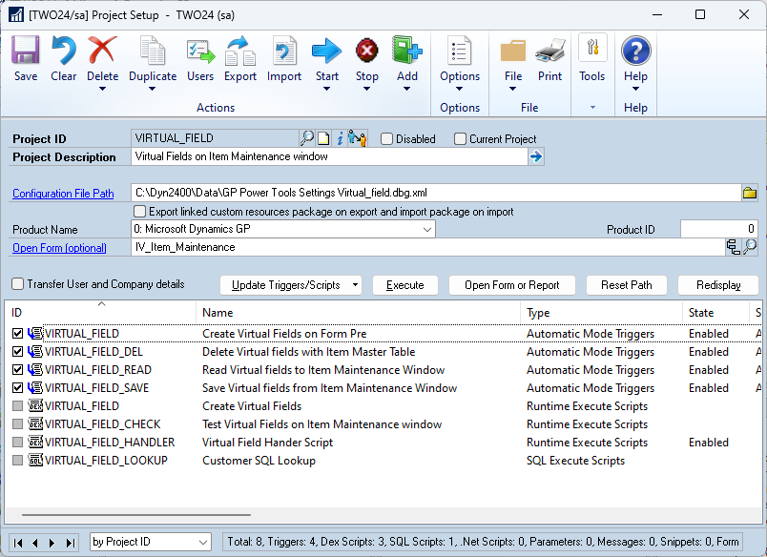Viewport: 767px width, 557px height.
Task: Enable Export linked custom resources package checkbox
Action: pyautogui.click(x=140, y=211)
